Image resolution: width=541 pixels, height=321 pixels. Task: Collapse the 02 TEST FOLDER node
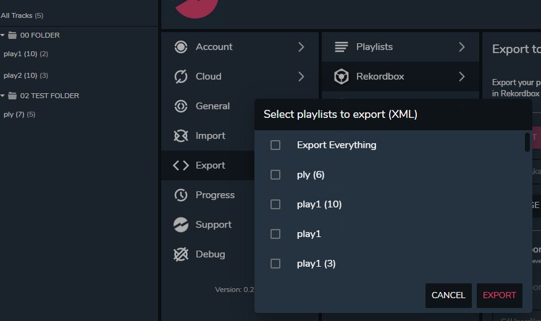[3, 96]
